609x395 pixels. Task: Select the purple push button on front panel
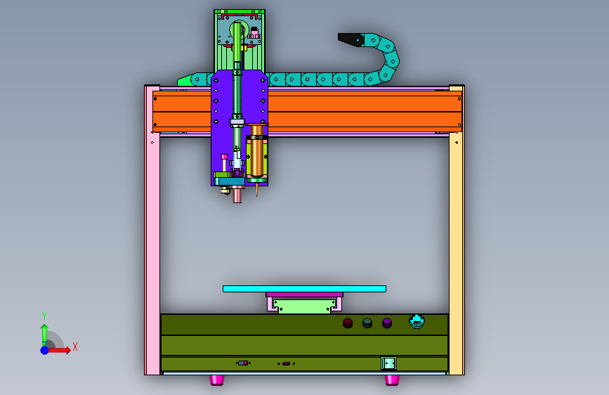click(x=387, y=323)
